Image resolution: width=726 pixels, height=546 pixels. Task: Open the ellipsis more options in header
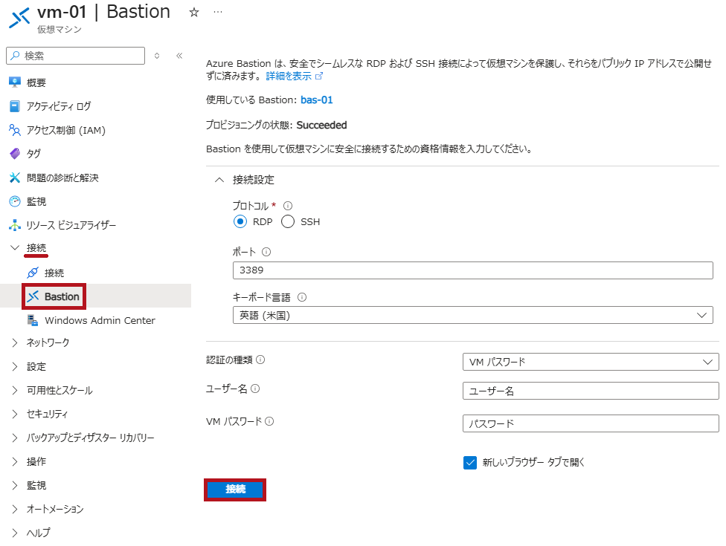218,12
